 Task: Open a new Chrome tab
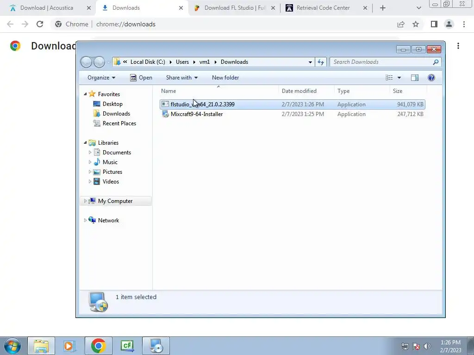pyautogui.click(x=383, y=8)
